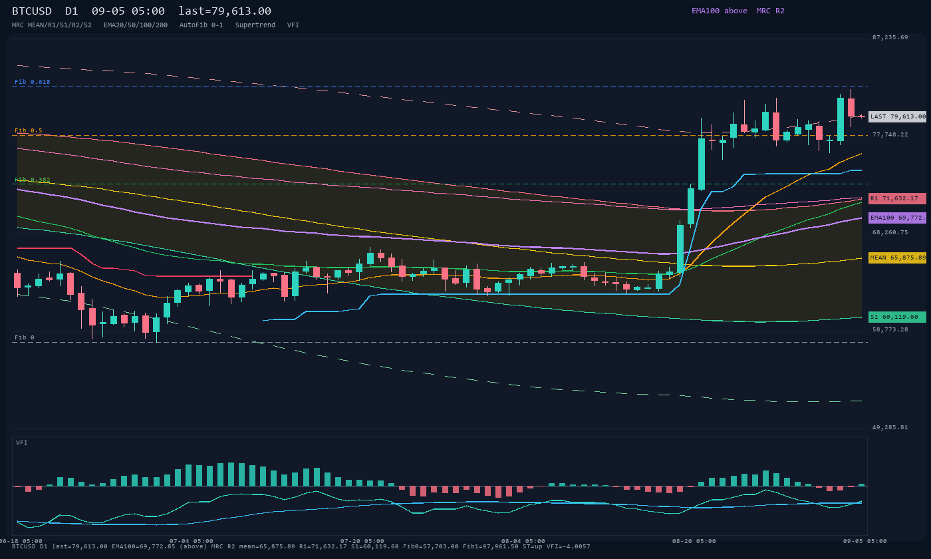Select the "07-20 05:00" time axis label
Viewport: 931px width, 559px height.
pyautogui.click(x=362, y=541)
